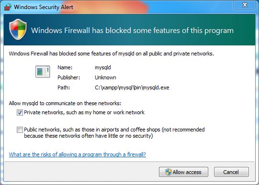Click the Public networks airports and coffee shops label

pos(114,132)
